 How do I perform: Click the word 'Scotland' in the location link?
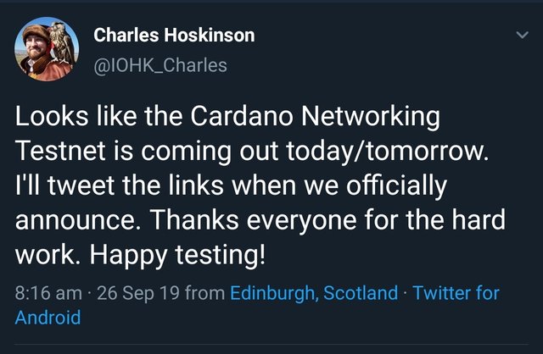tap(360, 294)
